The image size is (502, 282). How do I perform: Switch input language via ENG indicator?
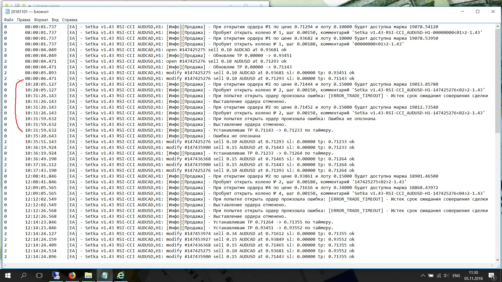click(x=456, y=275)
